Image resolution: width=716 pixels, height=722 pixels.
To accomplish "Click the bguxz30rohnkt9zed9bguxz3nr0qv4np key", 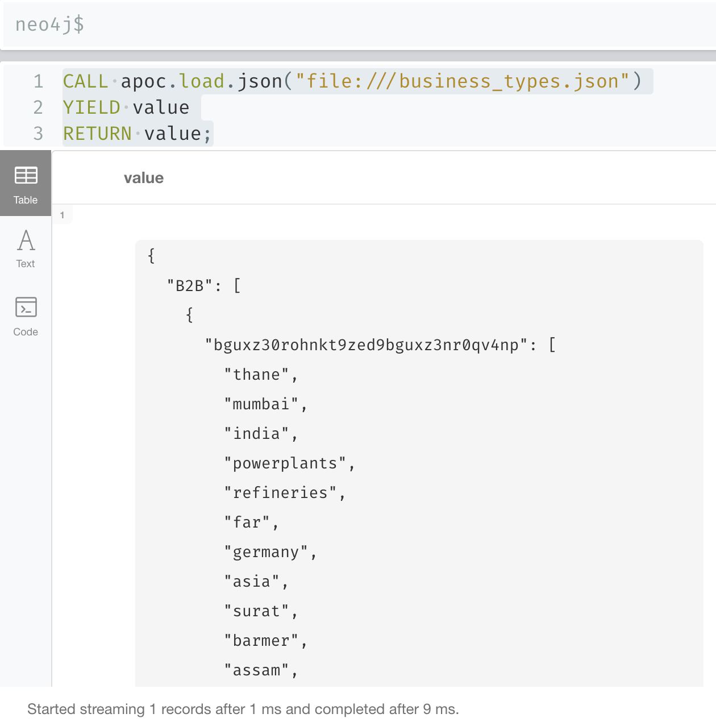I will (x=367, y=345).
